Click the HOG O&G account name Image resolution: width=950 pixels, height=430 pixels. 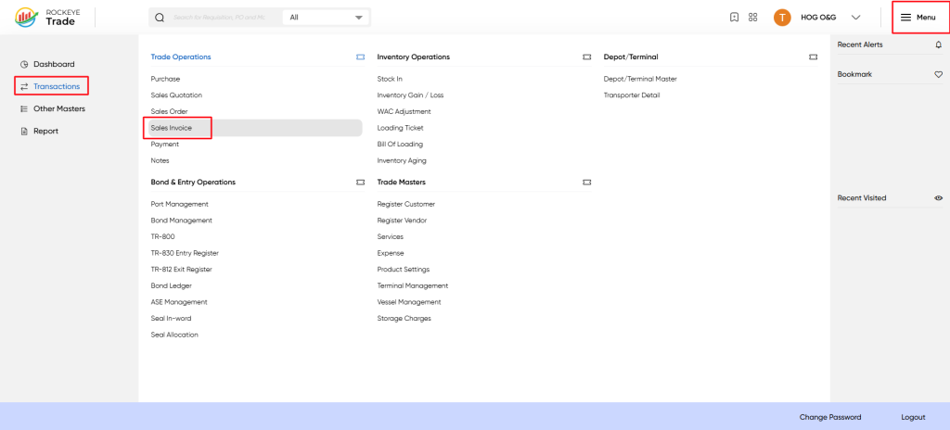(818, 18)
